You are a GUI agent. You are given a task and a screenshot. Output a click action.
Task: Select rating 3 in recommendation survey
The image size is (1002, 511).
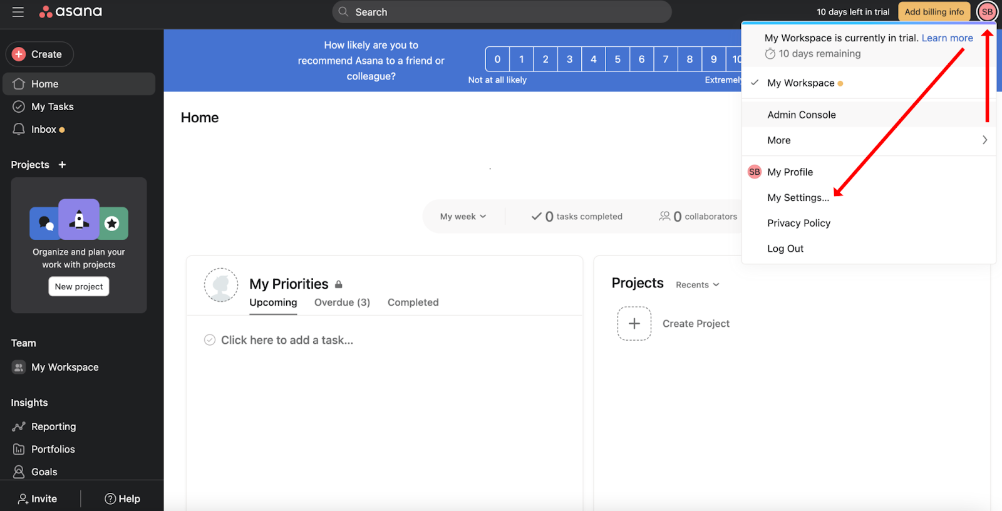[x=569, y=59]
